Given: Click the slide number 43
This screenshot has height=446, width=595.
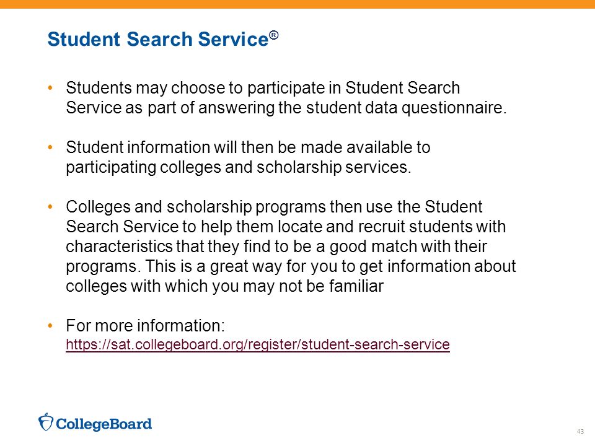Looking at the screenshot, I should (580, 432).
